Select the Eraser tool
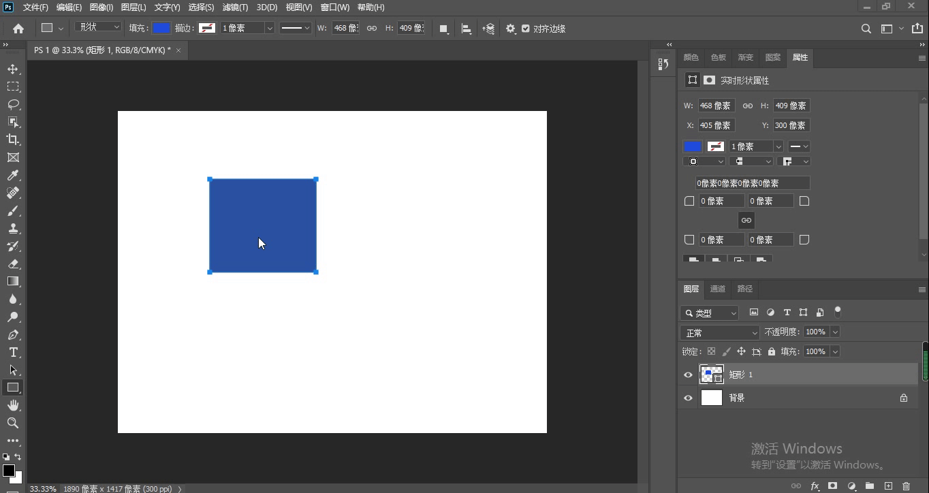Image resolution: width=929 pixels, height=493 pixels. [x=13, y=264]
